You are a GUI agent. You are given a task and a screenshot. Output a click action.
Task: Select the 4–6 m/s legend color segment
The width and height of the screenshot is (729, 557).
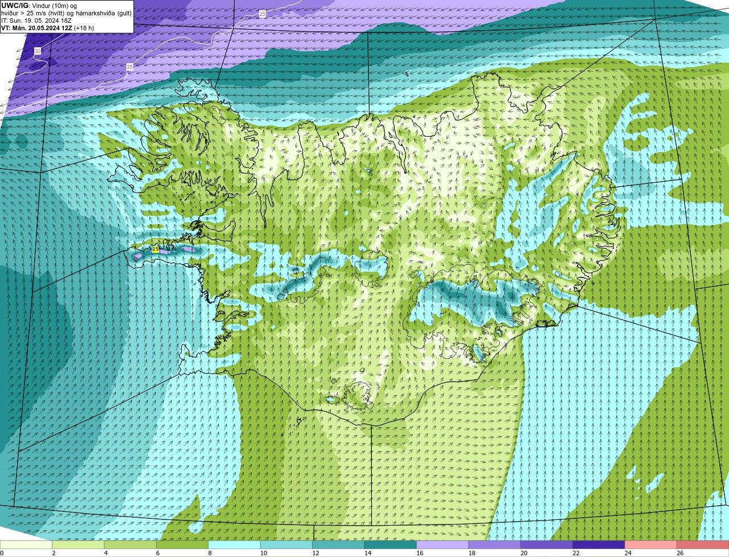point(130,544)
